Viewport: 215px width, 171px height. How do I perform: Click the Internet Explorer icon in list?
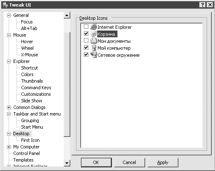coord(93,27)
